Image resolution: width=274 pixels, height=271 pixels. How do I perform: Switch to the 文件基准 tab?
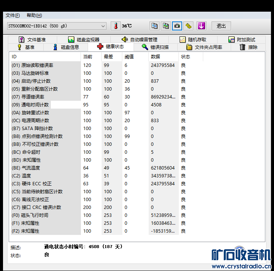pos(32,39)
